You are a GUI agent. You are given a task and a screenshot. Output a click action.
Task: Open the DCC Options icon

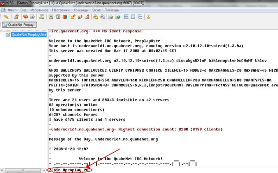87,17
